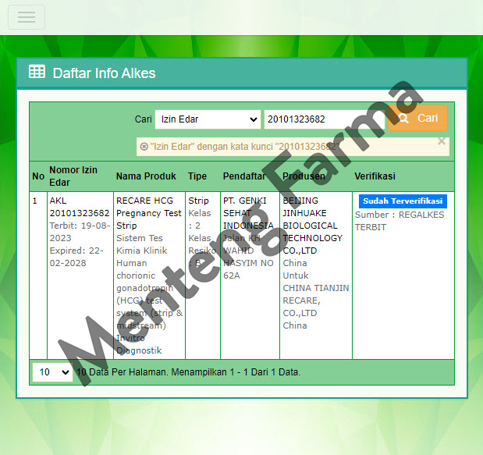Click the Sistem Tes Kimia Klinik category text
This screenshot has width=483, height=455.
tap(142, 244)
